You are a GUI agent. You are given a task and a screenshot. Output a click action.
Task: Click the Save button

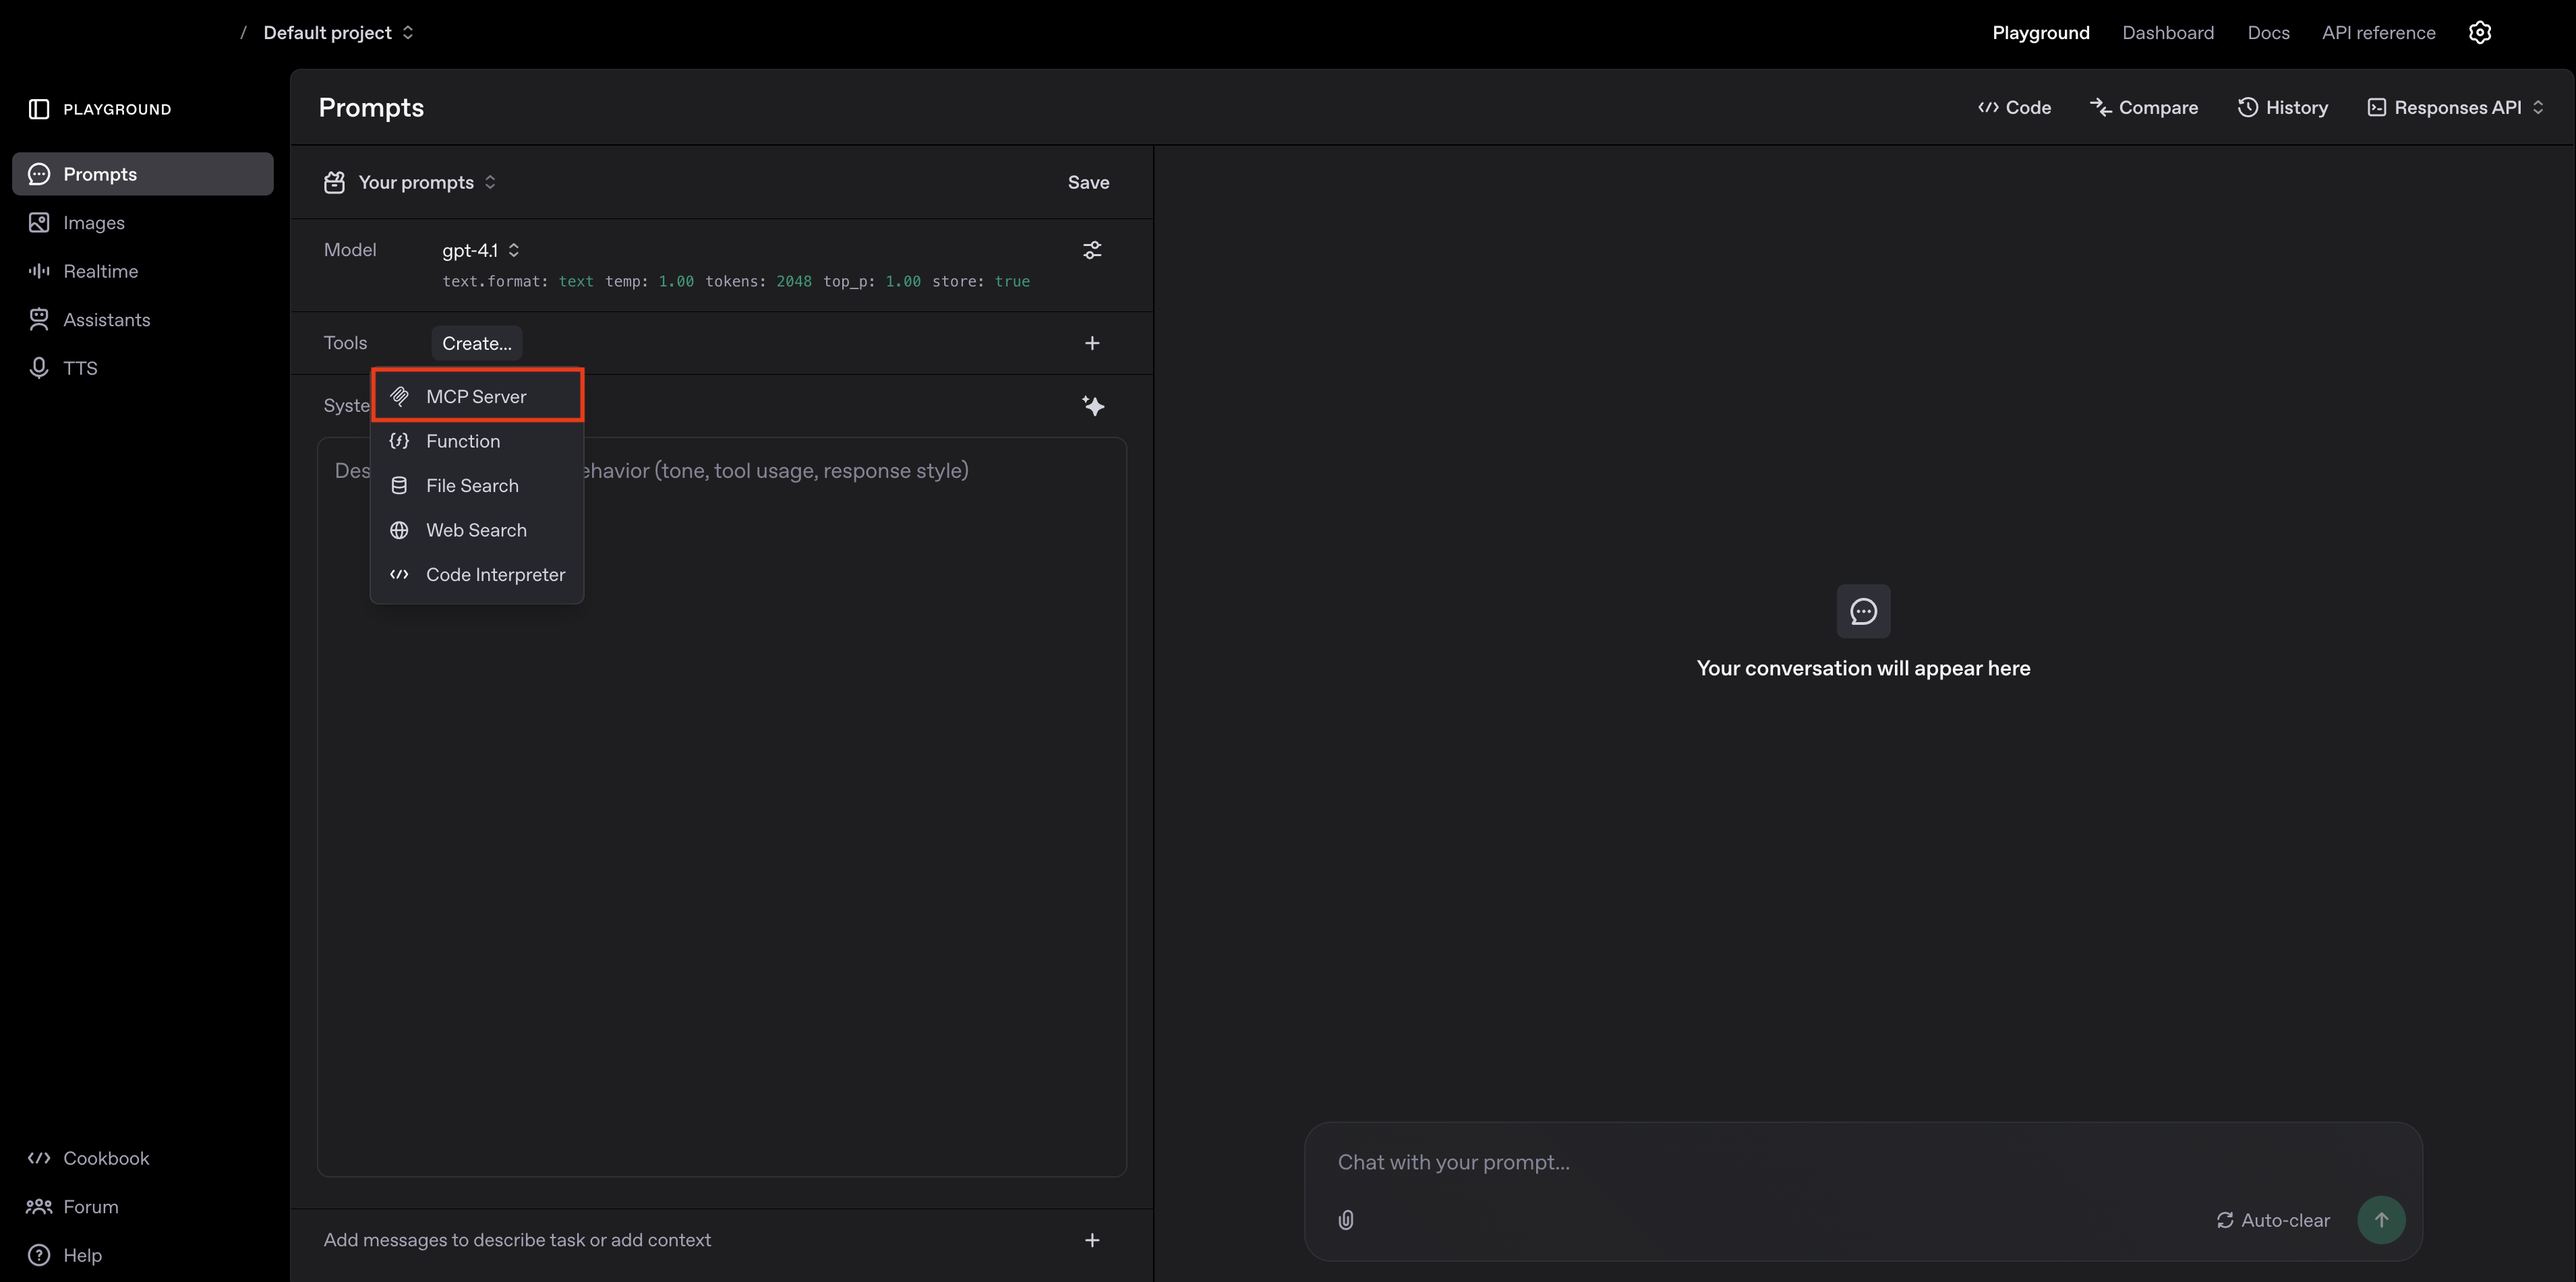click(x=1088, y=182)
